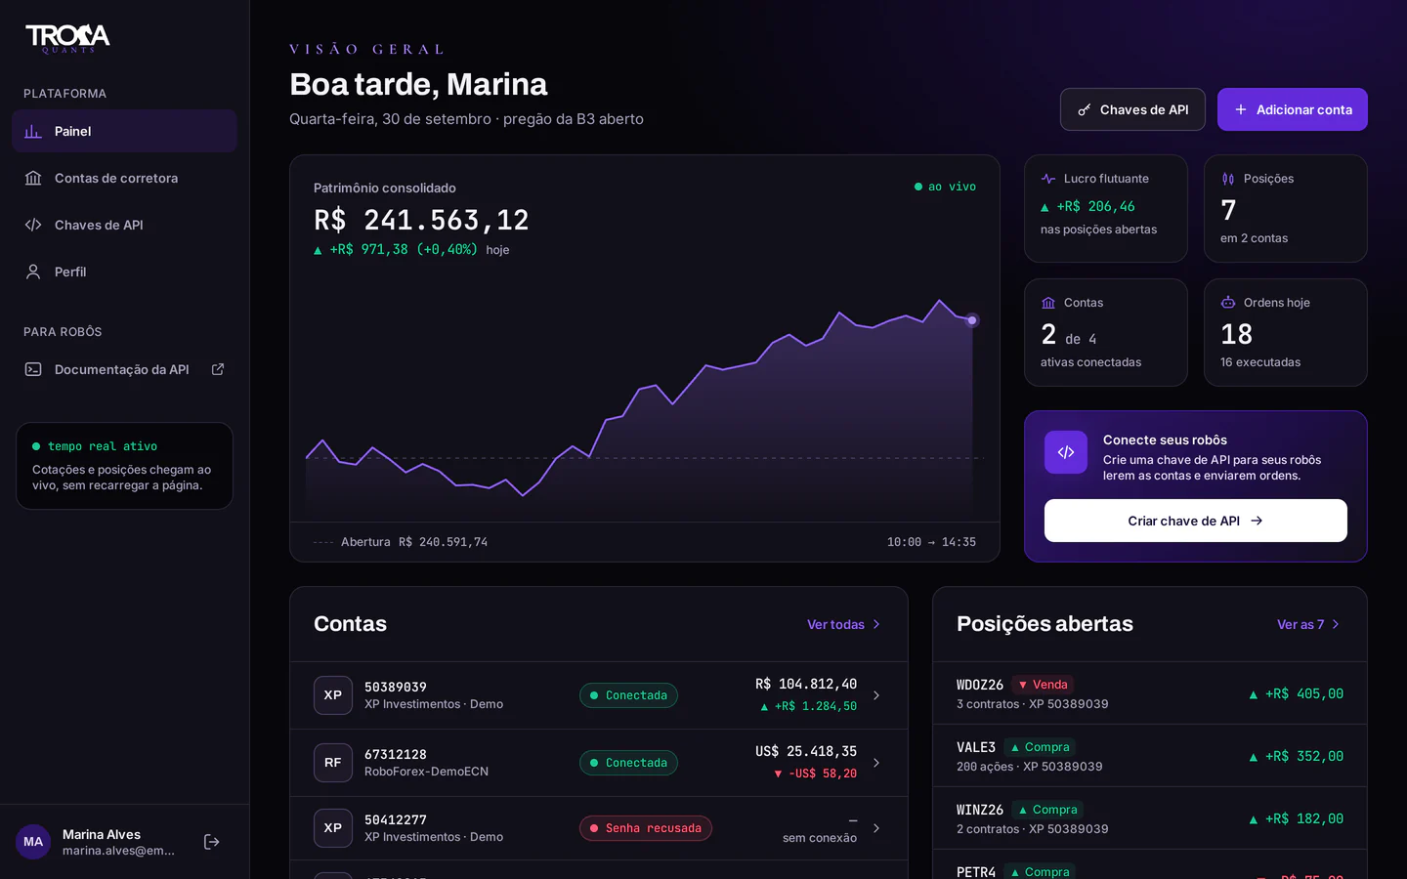Click the Patrimônio value R$ 241.563,12
The height and width of the screenshot is (879, 1407).
(x=421, y=220)
